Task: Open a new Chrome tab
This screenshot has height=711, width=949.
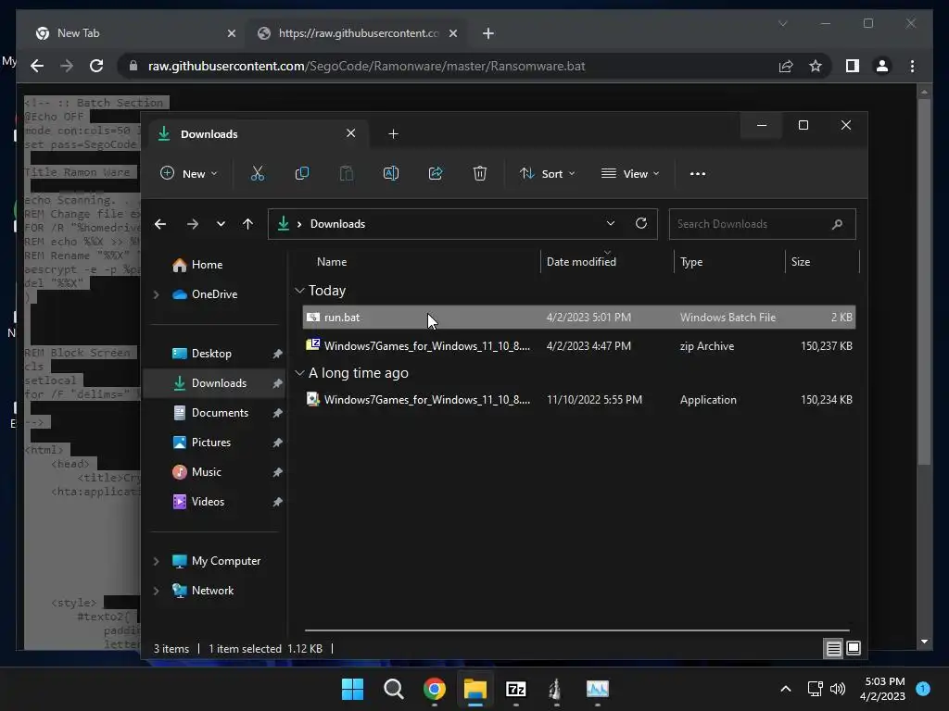Action: coord(487,33)
